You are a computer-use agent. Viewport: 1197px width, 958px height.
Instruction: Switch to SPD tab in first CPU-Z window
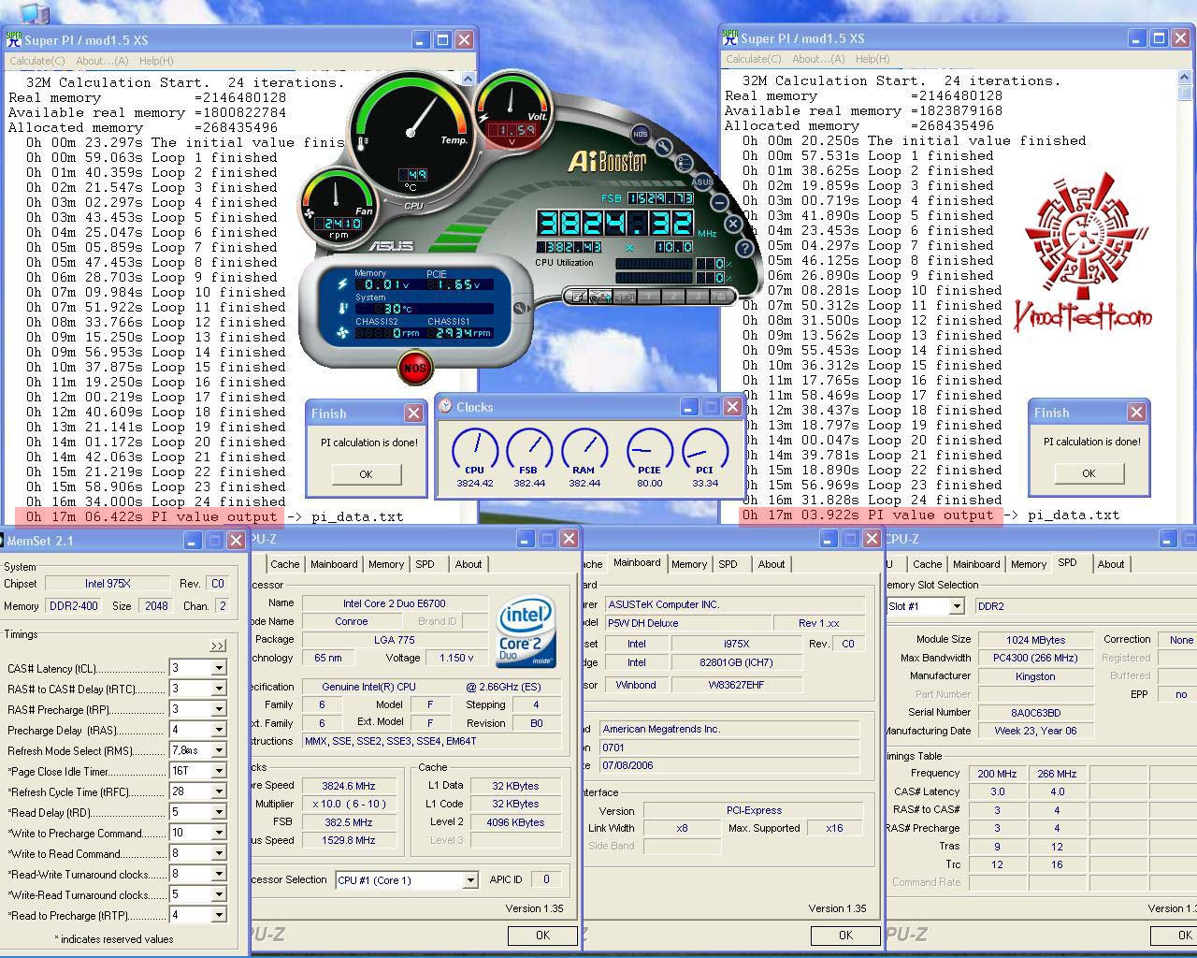coord(425,564)
